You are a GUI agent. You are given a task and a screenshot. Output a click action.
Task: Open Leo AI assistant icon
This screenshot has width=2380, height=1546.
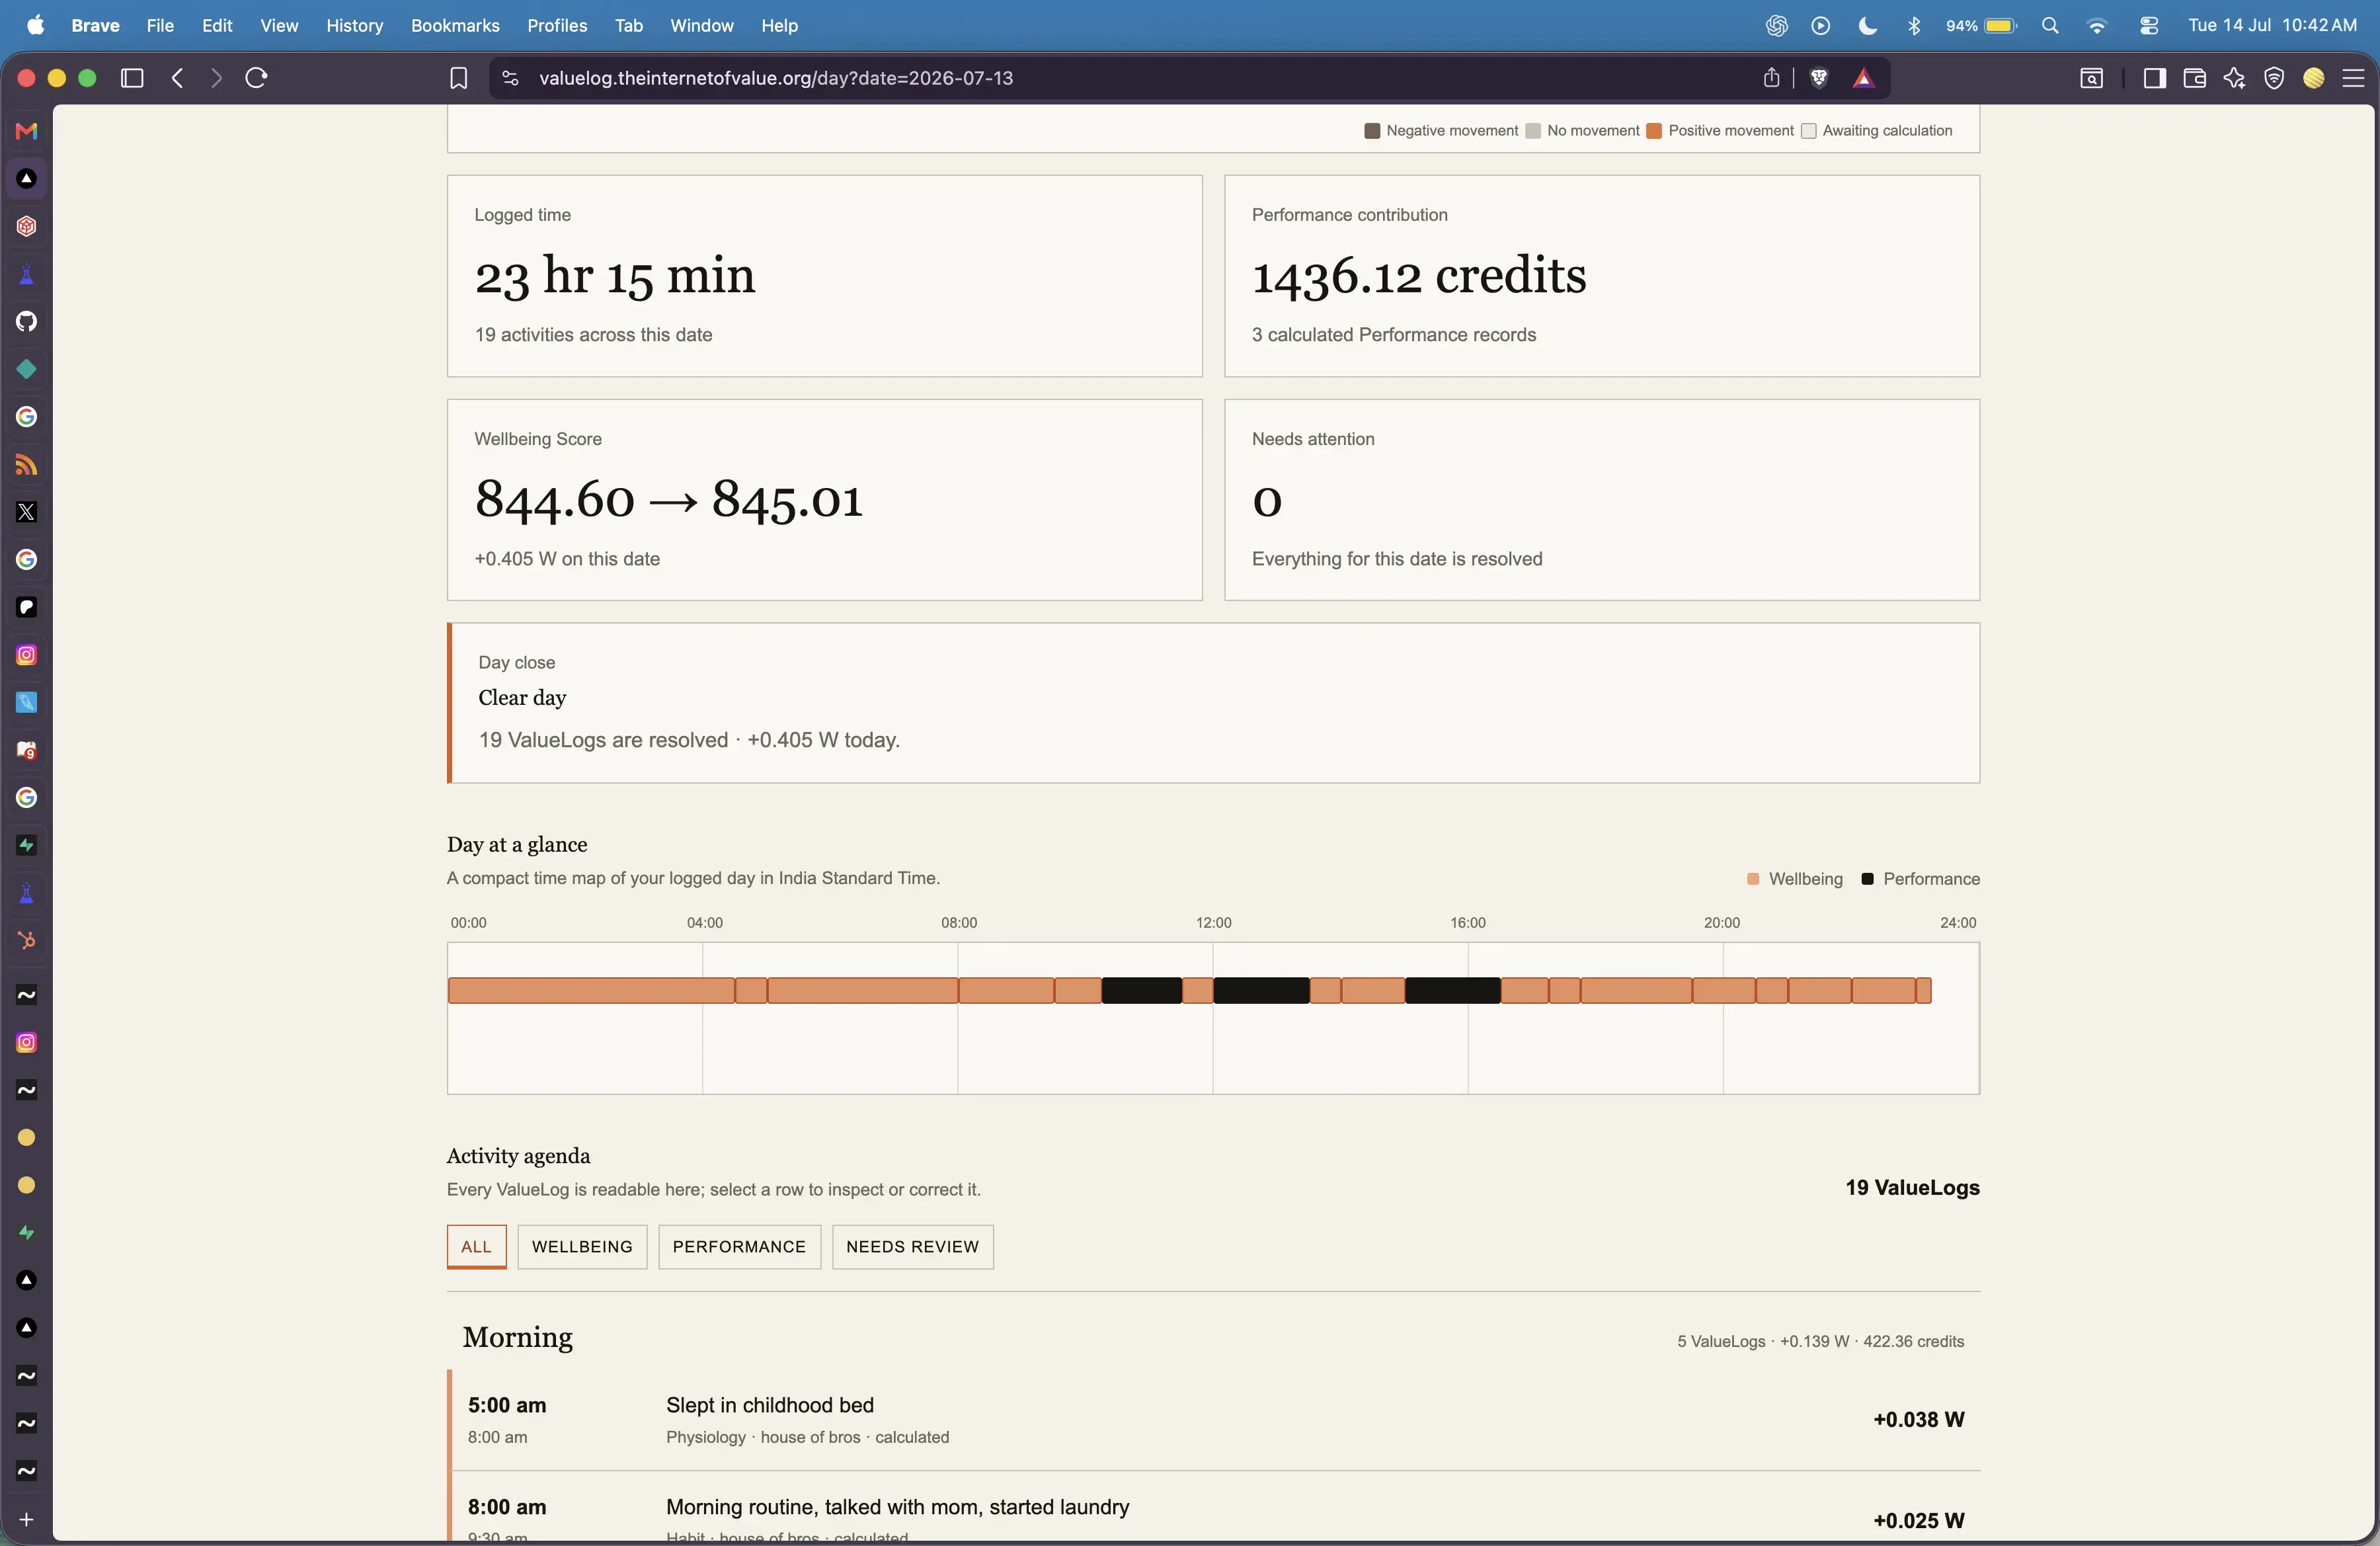pos(2234,78)
